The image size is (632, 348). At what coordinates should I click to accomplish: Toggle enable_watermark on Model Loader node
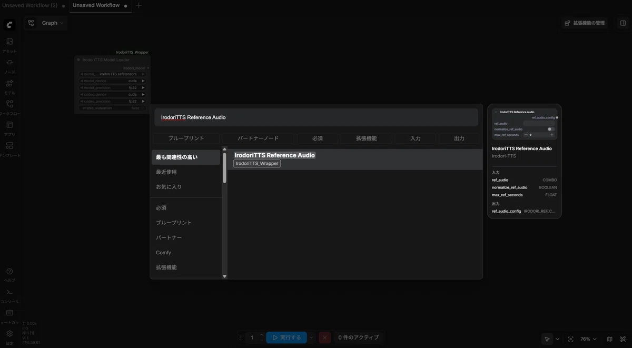pos(113,108)
